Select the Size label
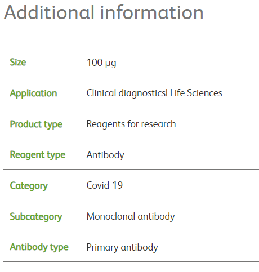 (x=18, y=62)
